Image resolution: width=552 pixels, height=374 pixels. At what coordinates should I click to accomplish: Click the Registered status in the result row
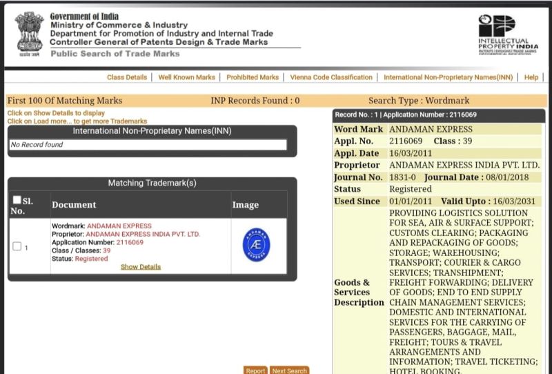(x=91, y=259)
